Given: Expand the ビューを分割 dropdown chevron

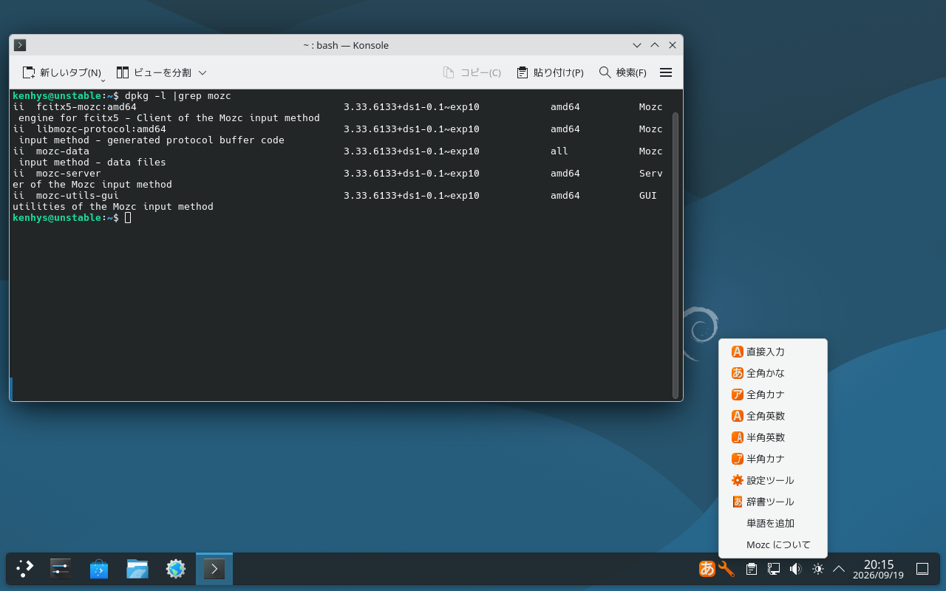Looking at the screenshot, I should coord(203,72).
